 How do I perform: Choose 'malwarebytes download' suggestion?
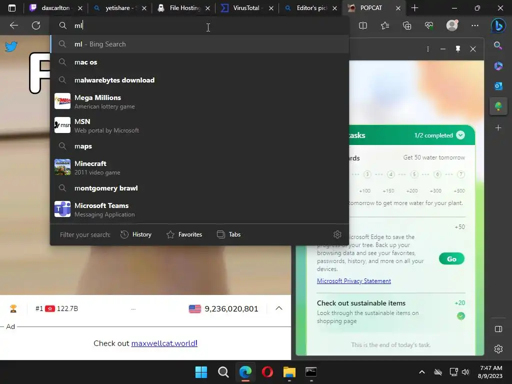coord(199,80)
